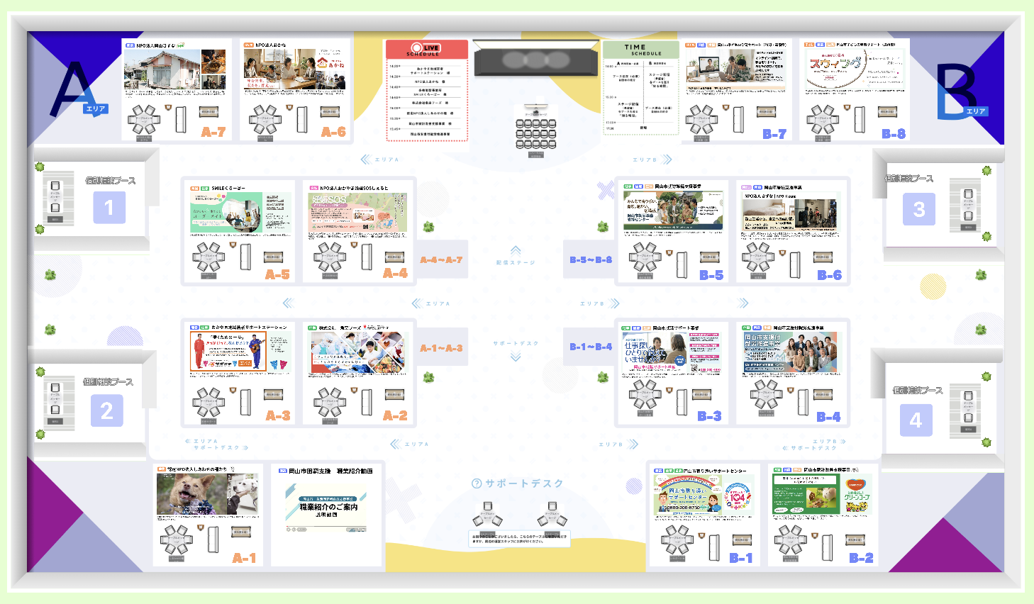
Task: Select individual consultation booth number 3
Action: tap(918, 209)
